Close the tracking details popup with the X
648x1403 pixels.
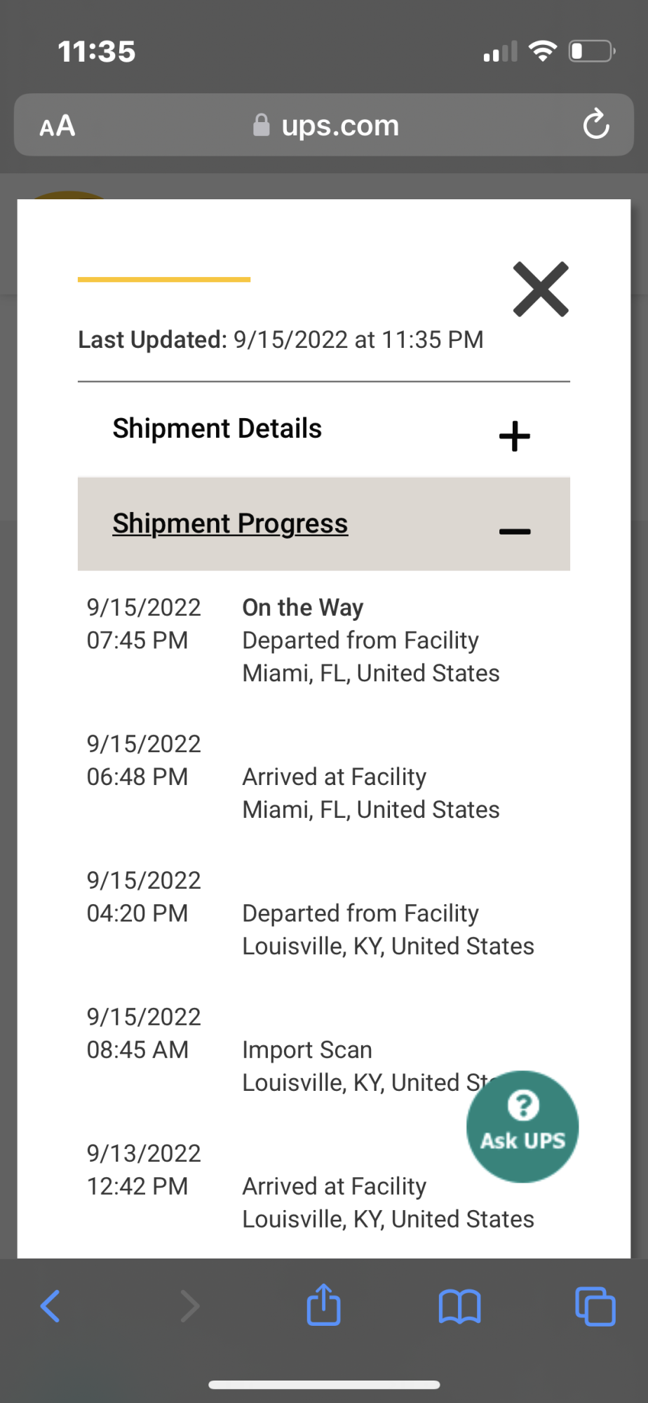pos(540,289)
